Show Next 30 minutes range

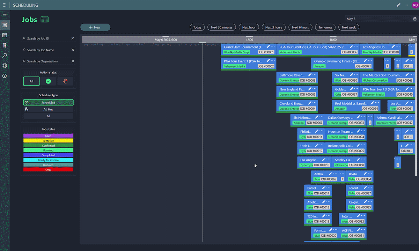click(x=222, y=27)
